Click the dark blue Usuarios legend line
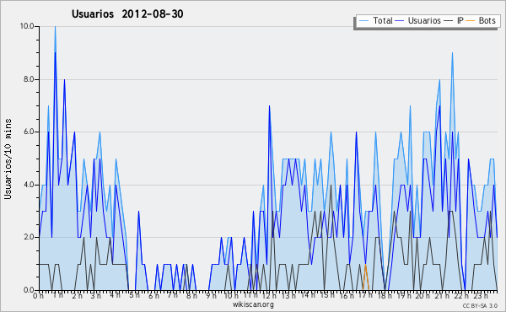The height and width of the screenshot is (312, 506). [400, 21]
